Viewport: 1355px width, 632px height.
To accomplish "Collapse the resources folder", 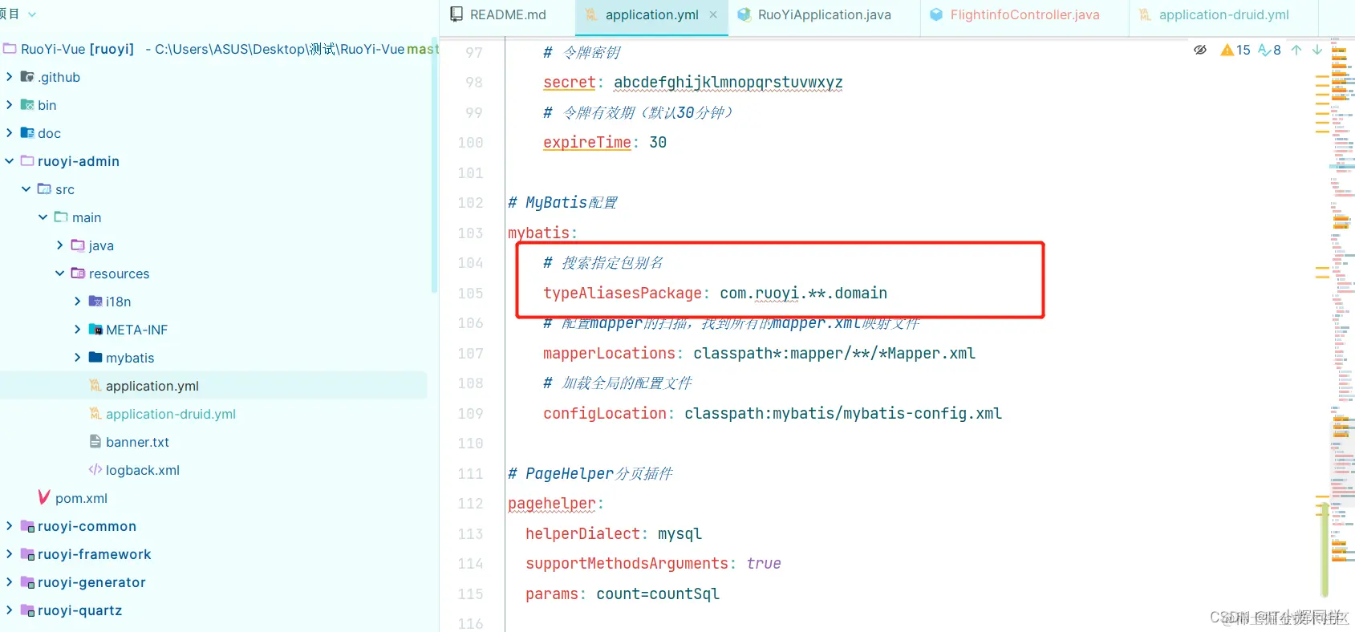I will [x=60, y=273].
